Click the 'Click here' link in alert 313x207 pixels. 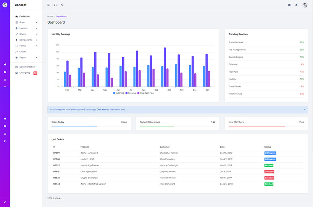click(102, 110)
